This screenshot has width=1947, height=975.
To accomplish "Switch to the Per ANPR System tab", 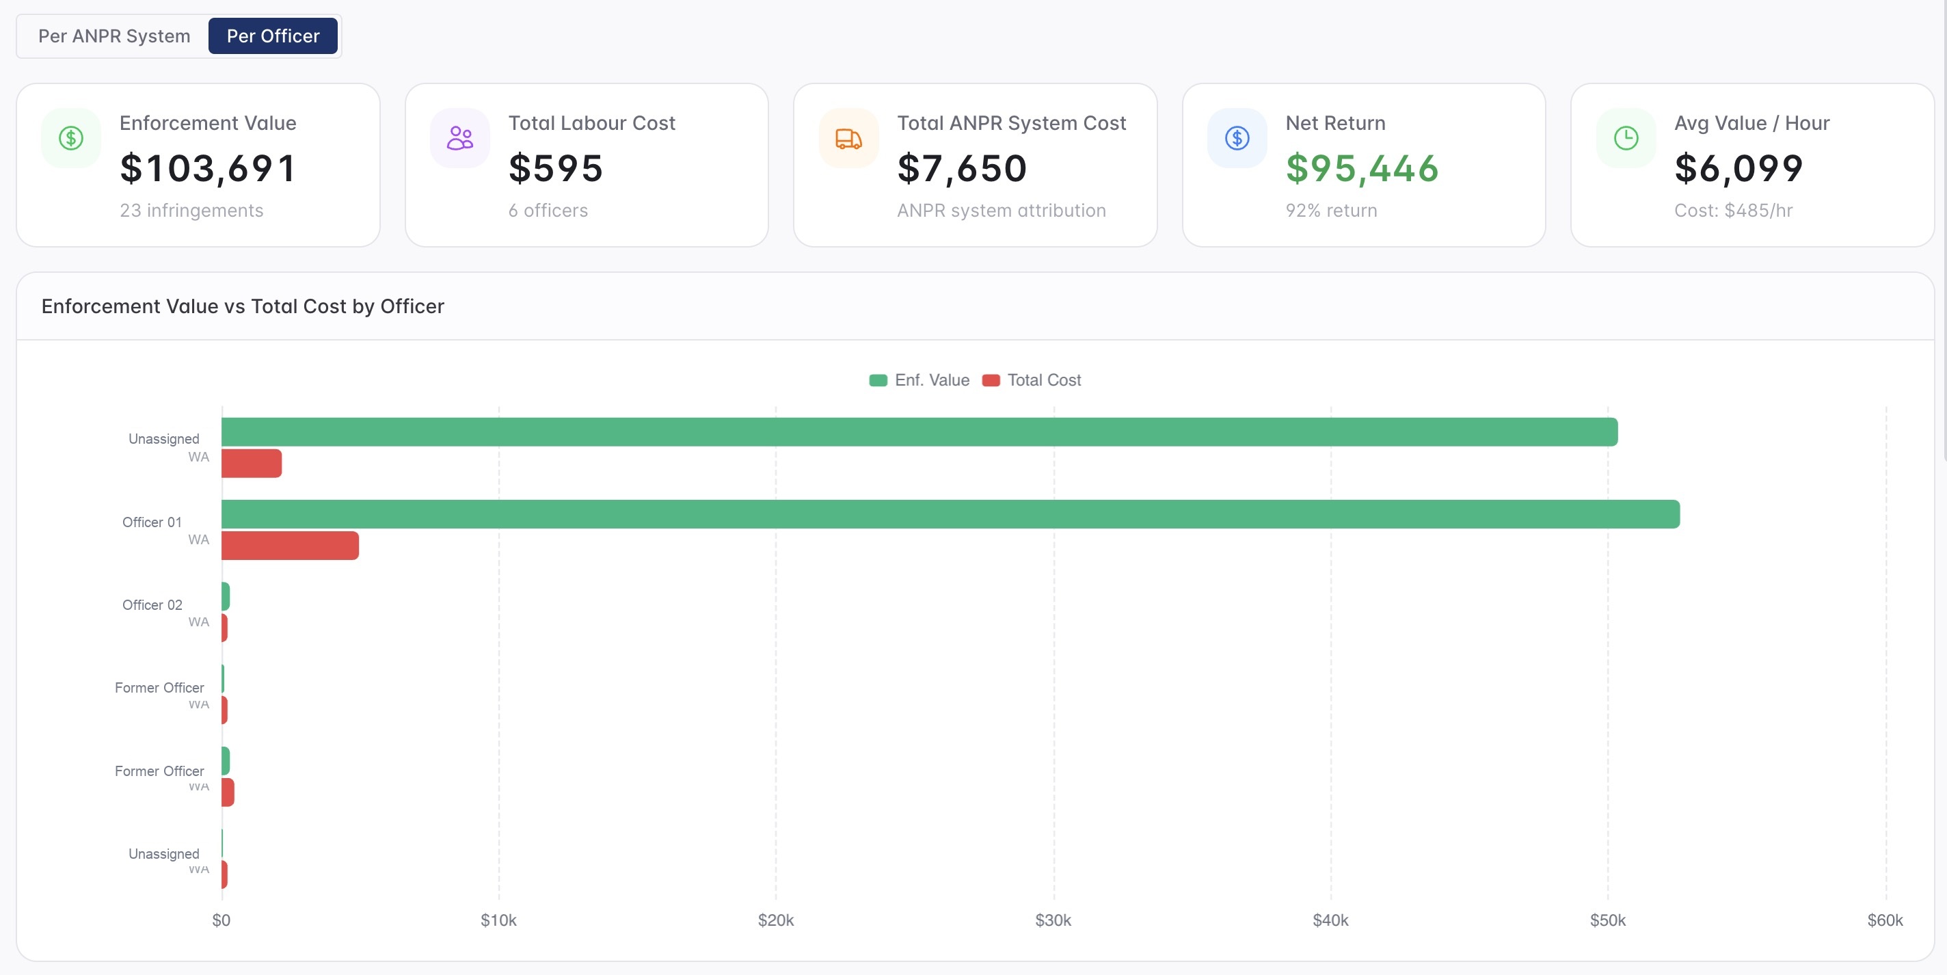I will click(114, 36).
